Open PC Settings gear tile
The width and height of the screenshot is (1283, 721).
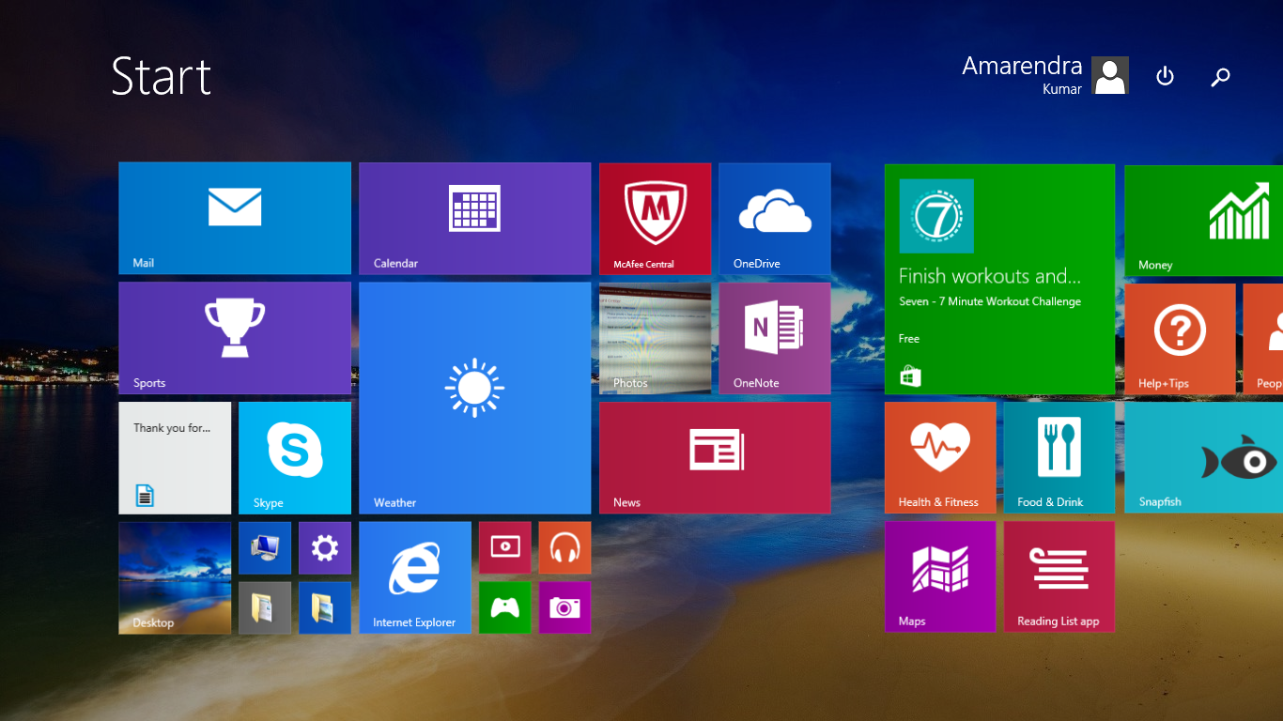[x=324, y=547]
